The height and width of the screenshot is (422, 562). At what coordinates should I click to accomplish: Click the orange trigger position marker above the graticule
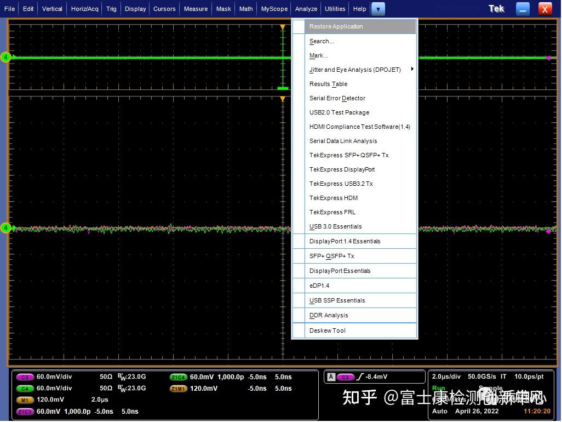pos(283,25)
